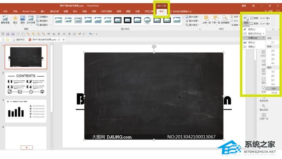This screenshot has width=282, height=159.
Task: Open the Picture Effects dropdown
Action: 192,21
